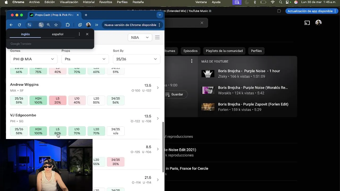Click the Props.Cash page scrollbar

(163, 147)
